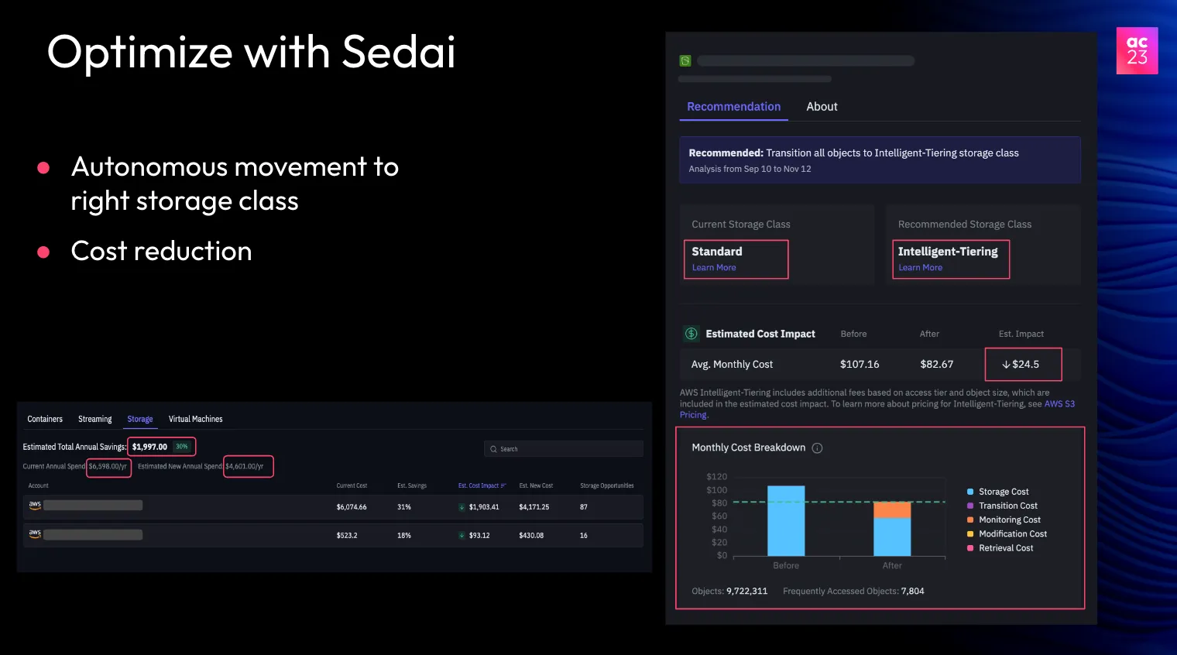
Task: Open the Monthly Cost Breakdown info icon
Action: click(817, 448)
